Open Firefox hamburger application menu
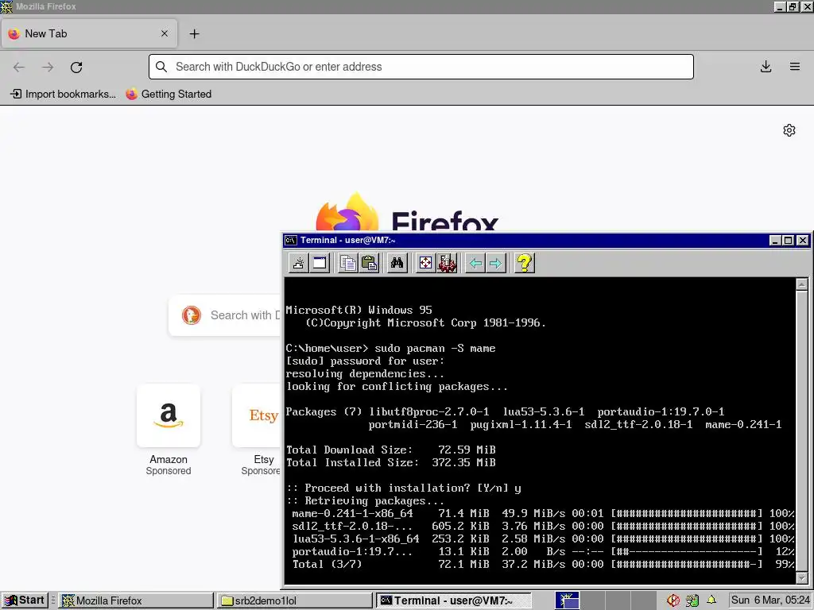This screenshot has width=814, height=610. tap(795, 67)
